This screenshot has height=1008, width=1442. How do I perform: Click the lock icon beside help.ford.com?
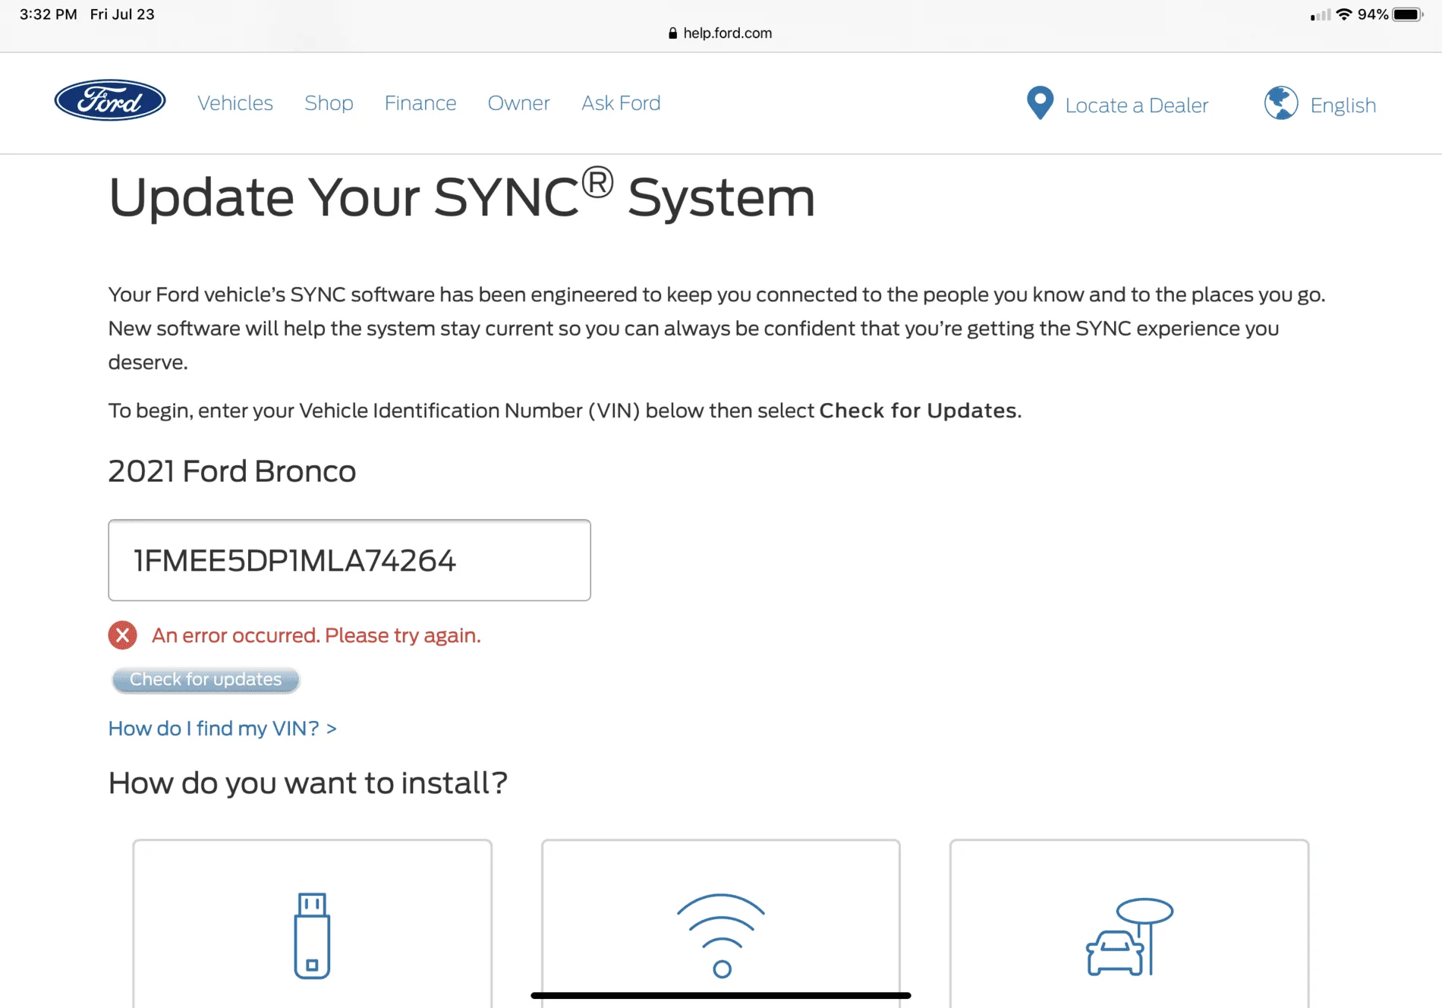click(x=672, y=33)
